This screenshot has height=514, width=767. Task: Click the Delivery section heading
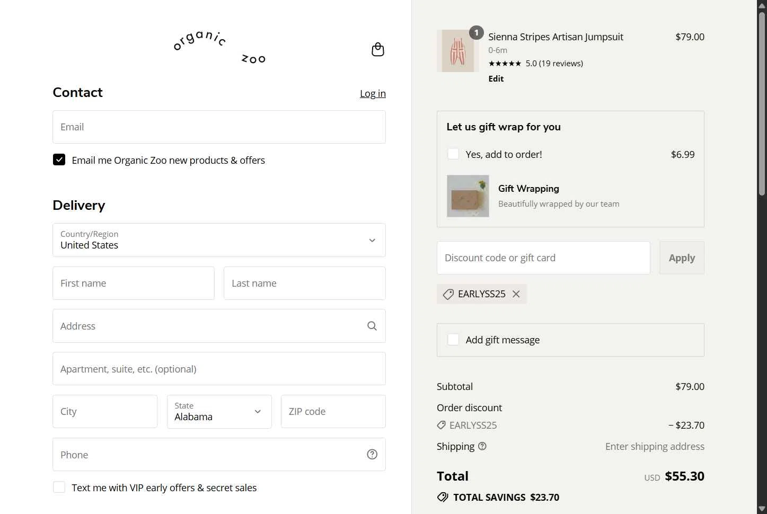[x=79, y=205]
